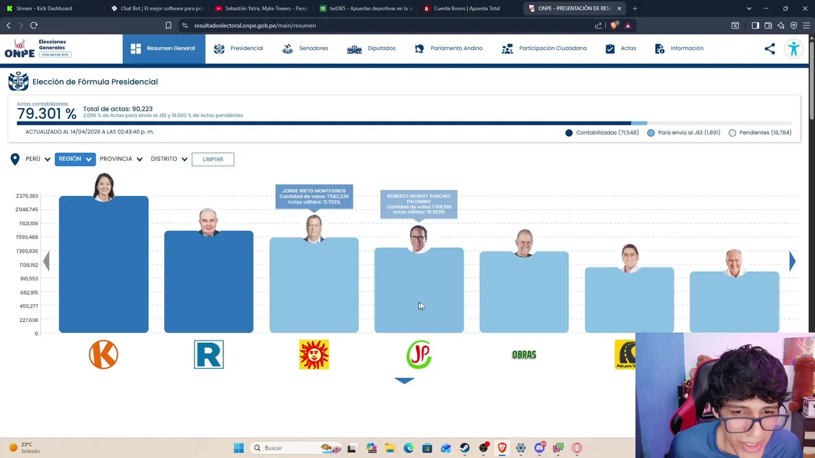
Task: Open the Presidencial section
Action: [x=239, y=48]
